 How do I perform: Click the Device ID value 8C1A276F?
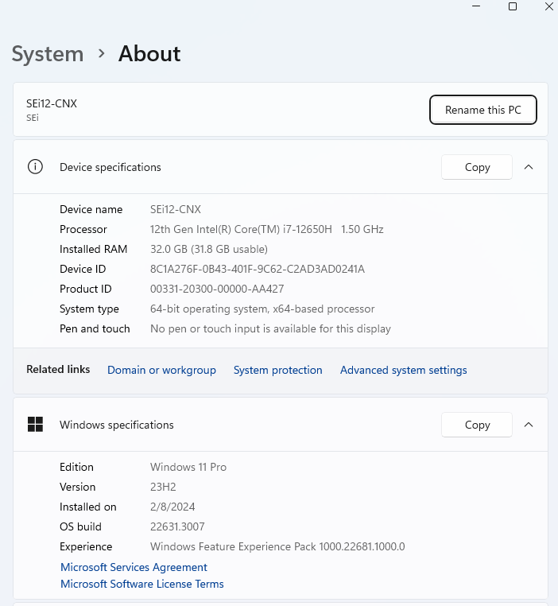(x=258, y=269)
